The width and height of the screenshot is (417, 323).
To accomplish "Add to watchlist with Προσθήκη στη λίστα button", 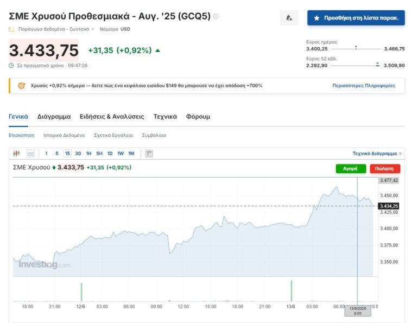I will coord(356,18).
